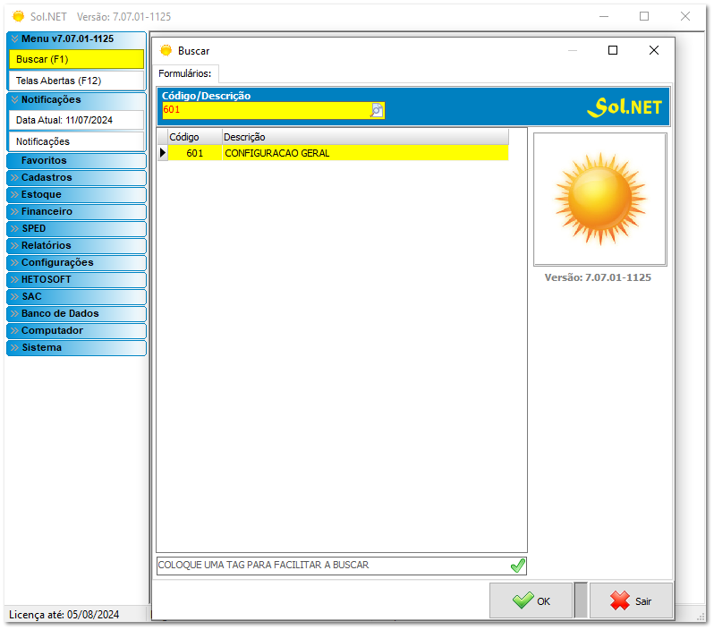This screenshot has height=630, width=714.
Task: Expand the Estoque menu section
Action: pos(75,195)
